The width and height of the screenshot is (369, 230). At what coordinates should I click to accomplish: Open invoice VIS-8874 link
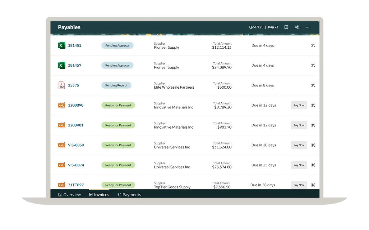pyautogui.click(x=76, y=165)
